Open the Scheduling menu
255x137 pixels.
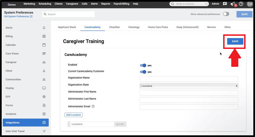click(x=45, y=4)
